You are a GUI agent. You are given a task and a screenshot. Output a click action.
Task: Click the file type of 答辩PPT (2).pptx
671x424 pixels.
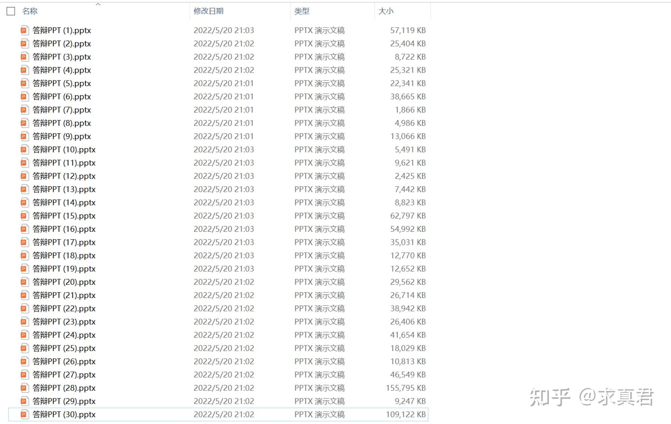319,43
